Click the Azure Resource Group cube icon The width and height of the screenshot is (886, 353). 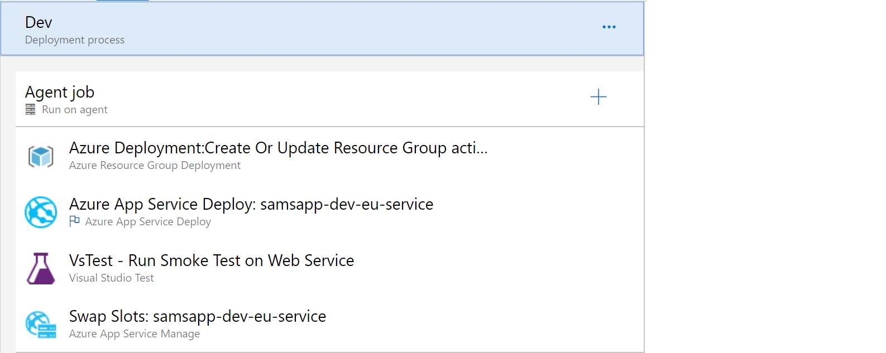tap(41, 157)
